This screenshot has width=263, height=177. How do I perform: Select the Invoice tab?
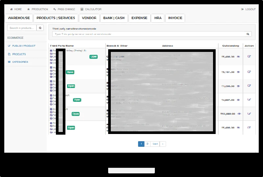click(x=175, y=18)
